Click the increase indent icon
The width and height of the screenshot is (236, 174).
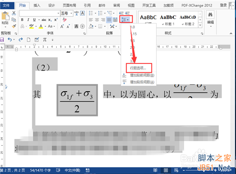127,13
